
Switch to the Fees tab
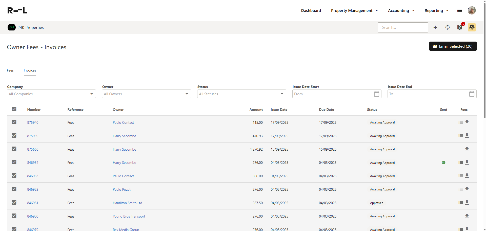coord(10,70)
